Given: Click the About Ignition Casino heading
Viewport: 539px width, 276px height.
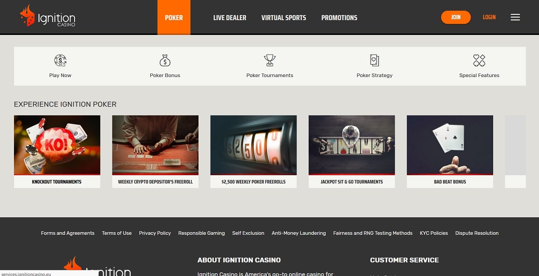Looking at the screenshot, I should (x=239, y=260).
